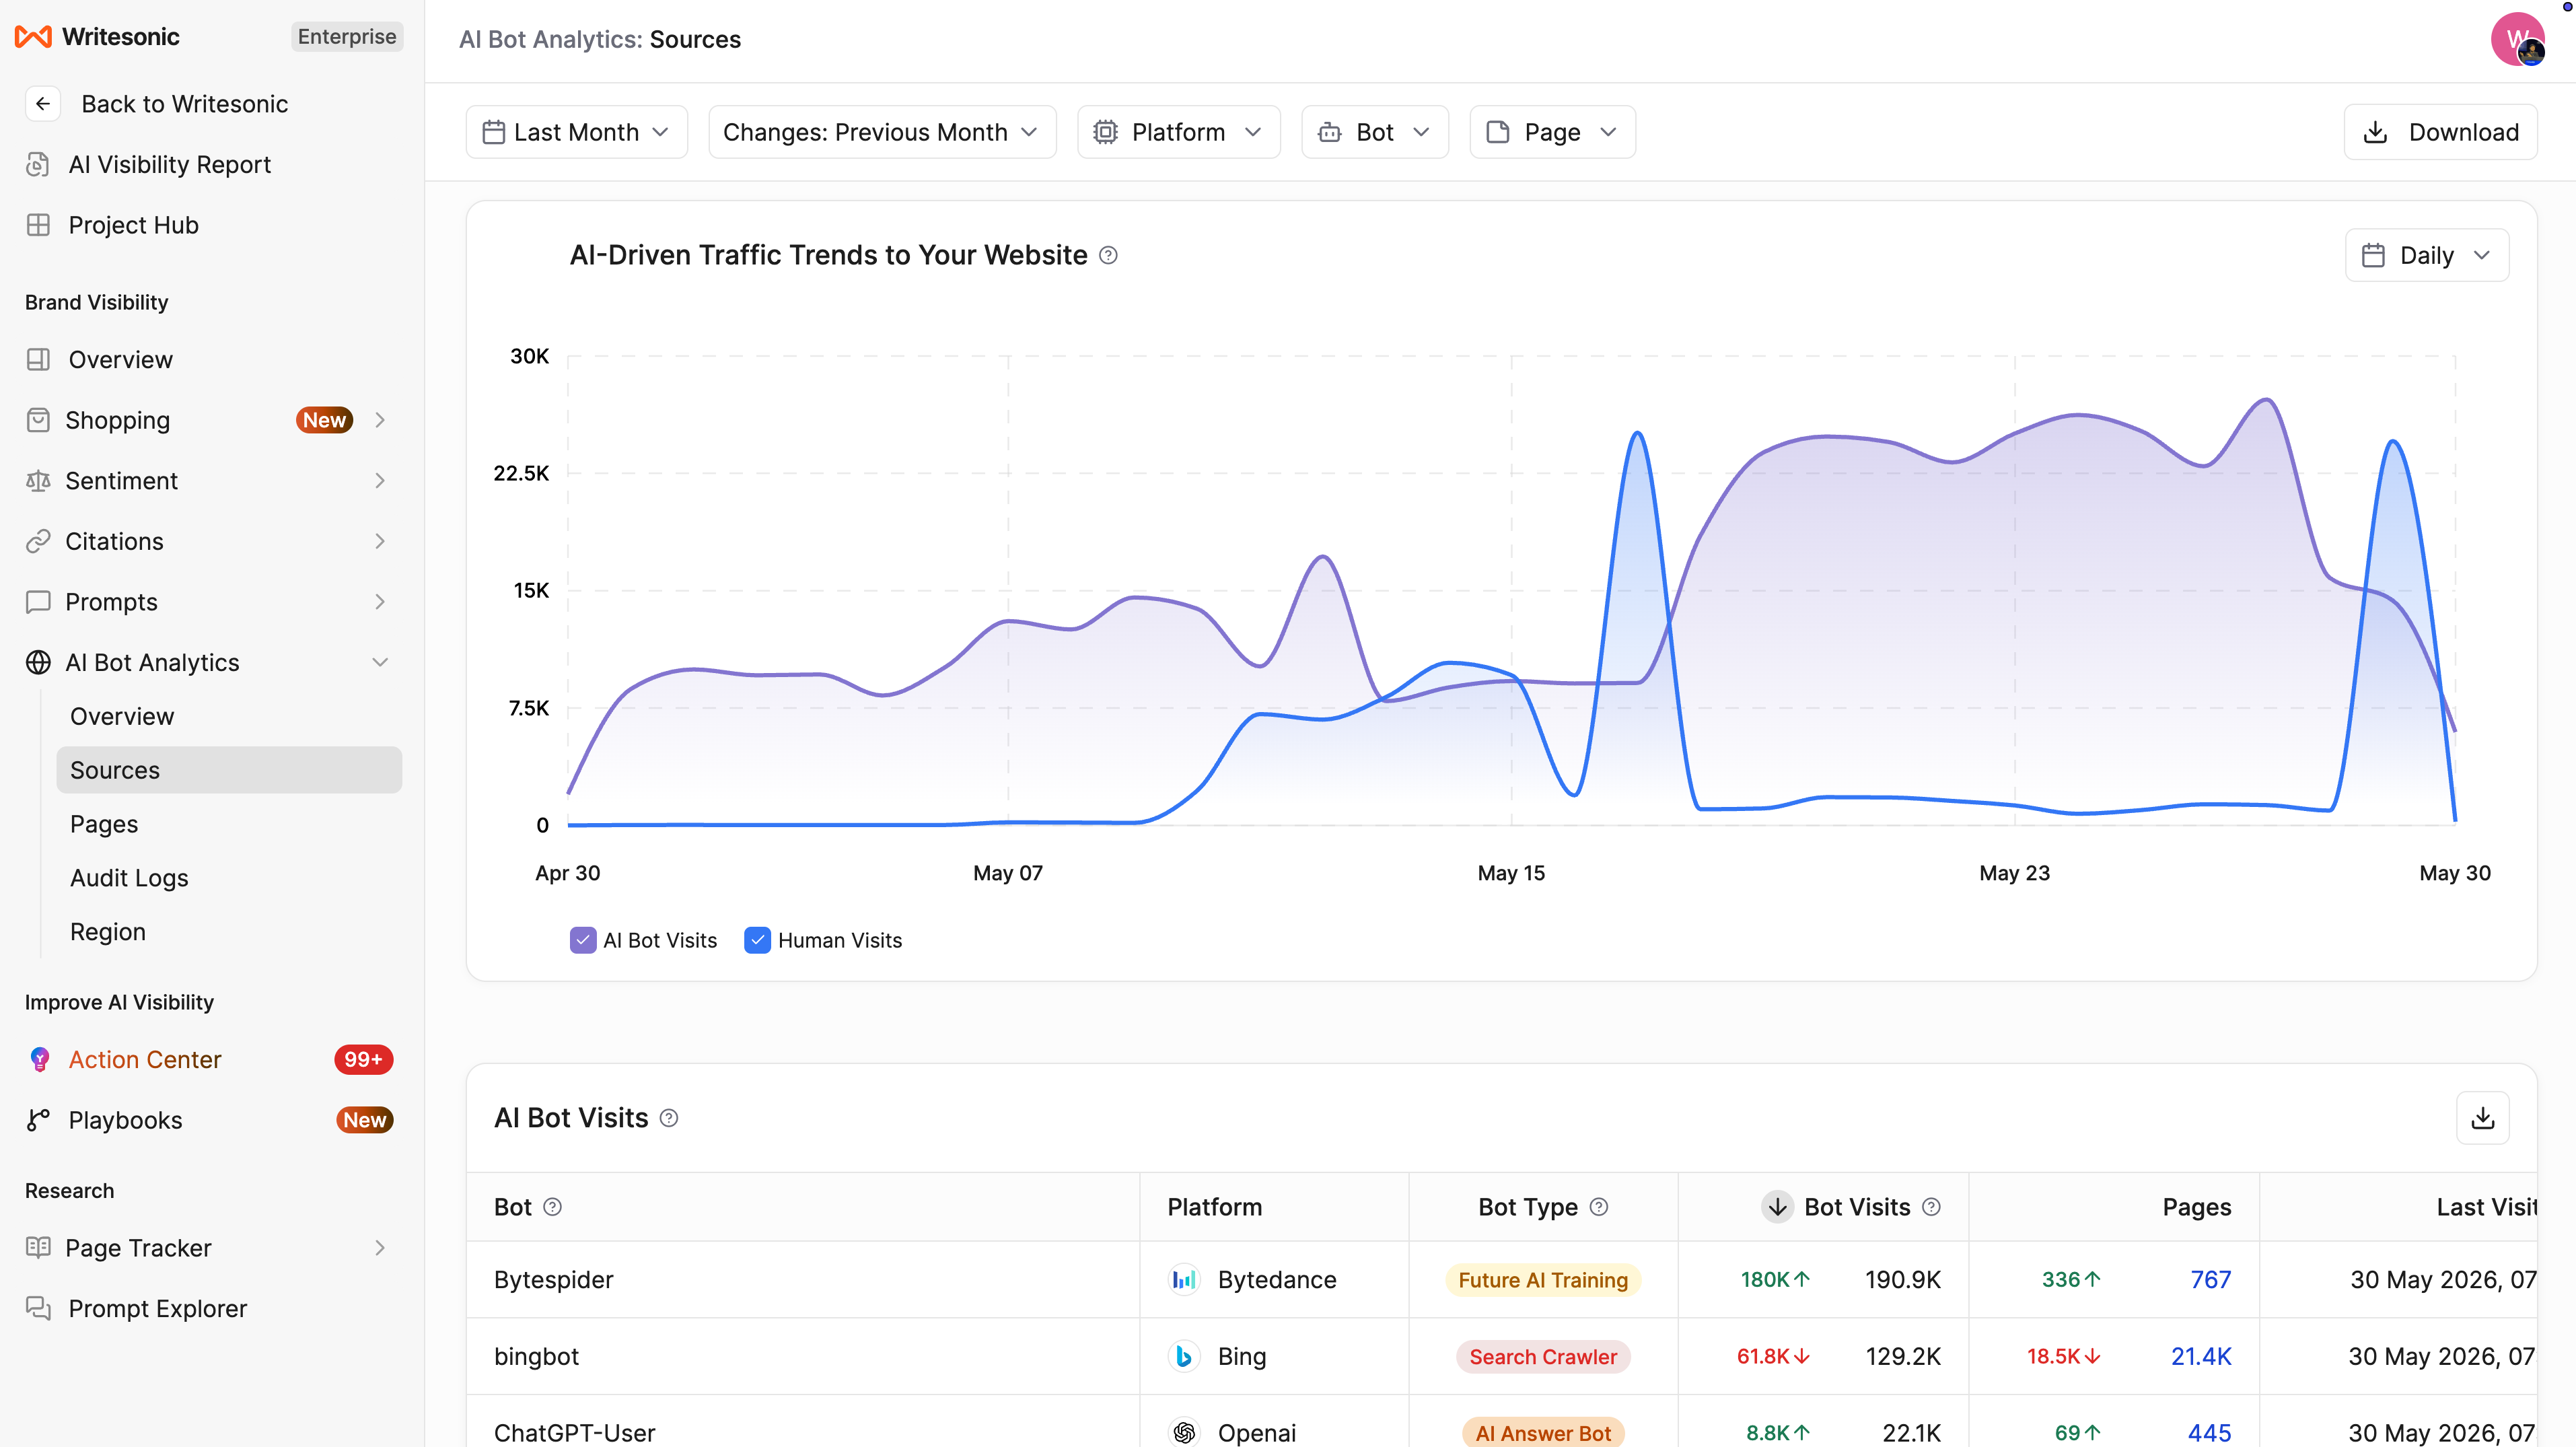The width and height of the screenshot is (2576, 1447).
Task: Click the Bytespider bot name
Action: coord(553,1280)
